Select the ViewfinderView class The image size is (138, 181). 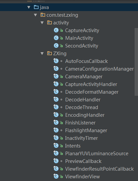tap(82, 177)
